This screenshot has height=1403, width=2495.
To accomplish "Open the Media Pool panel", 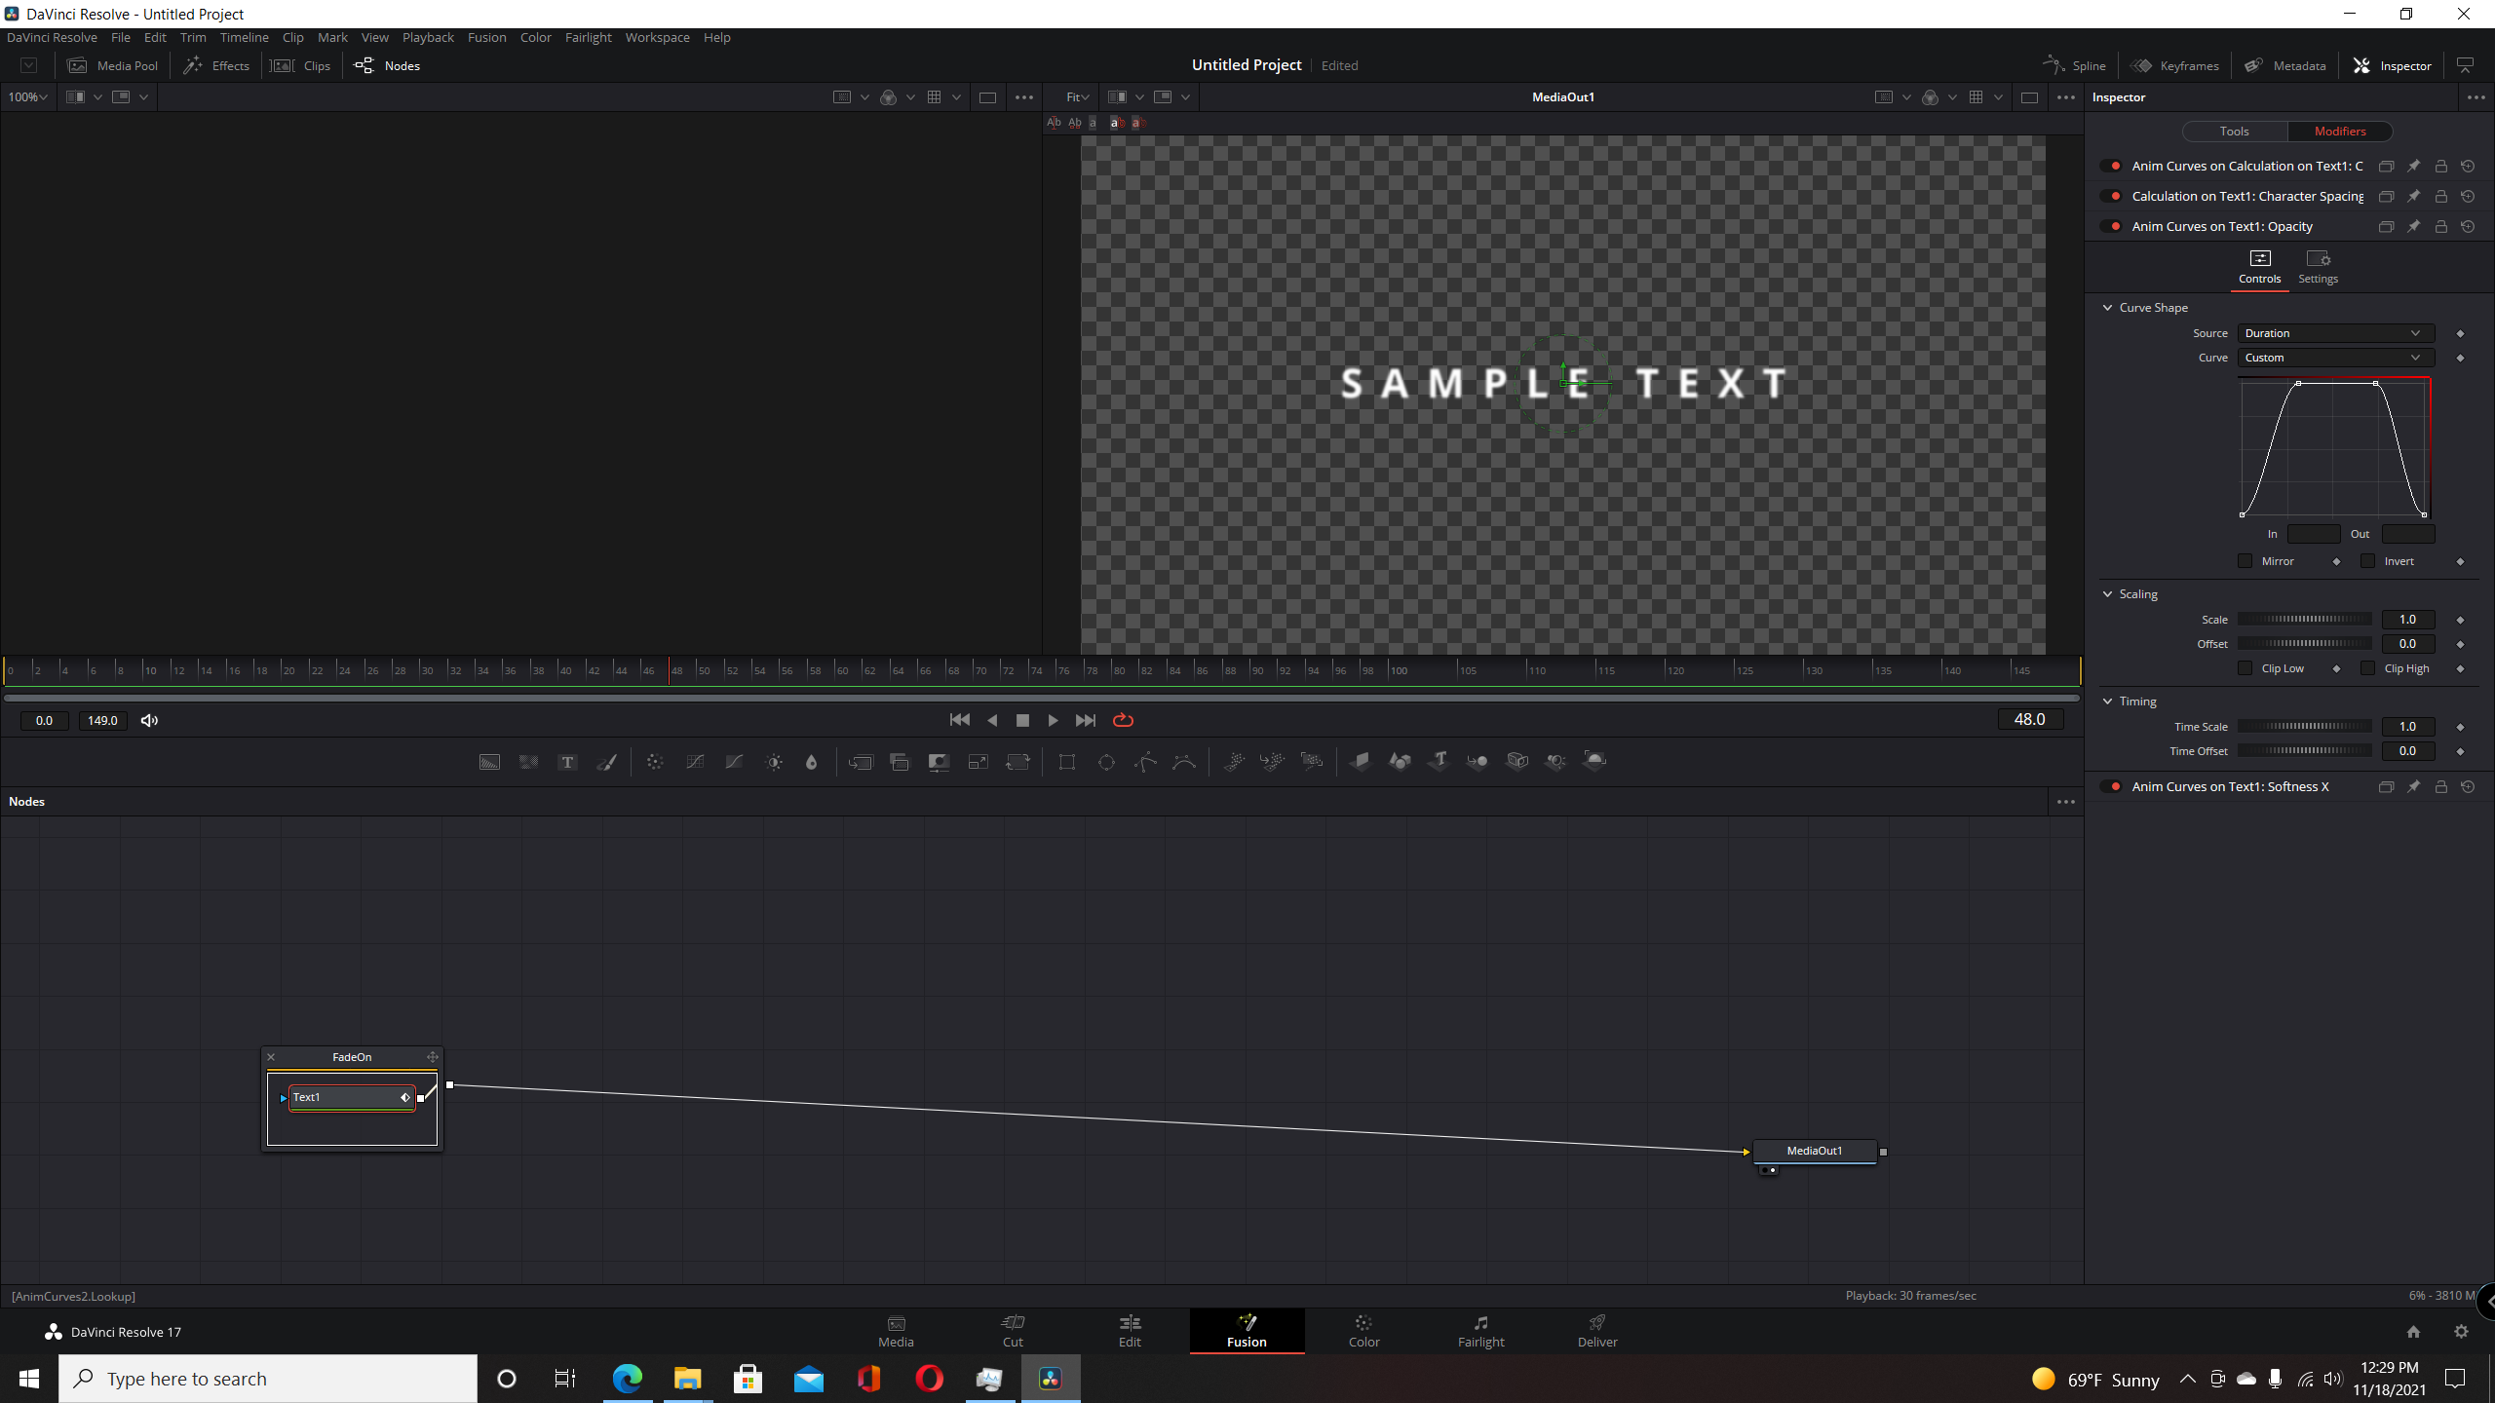I will [x=113, y=65].
